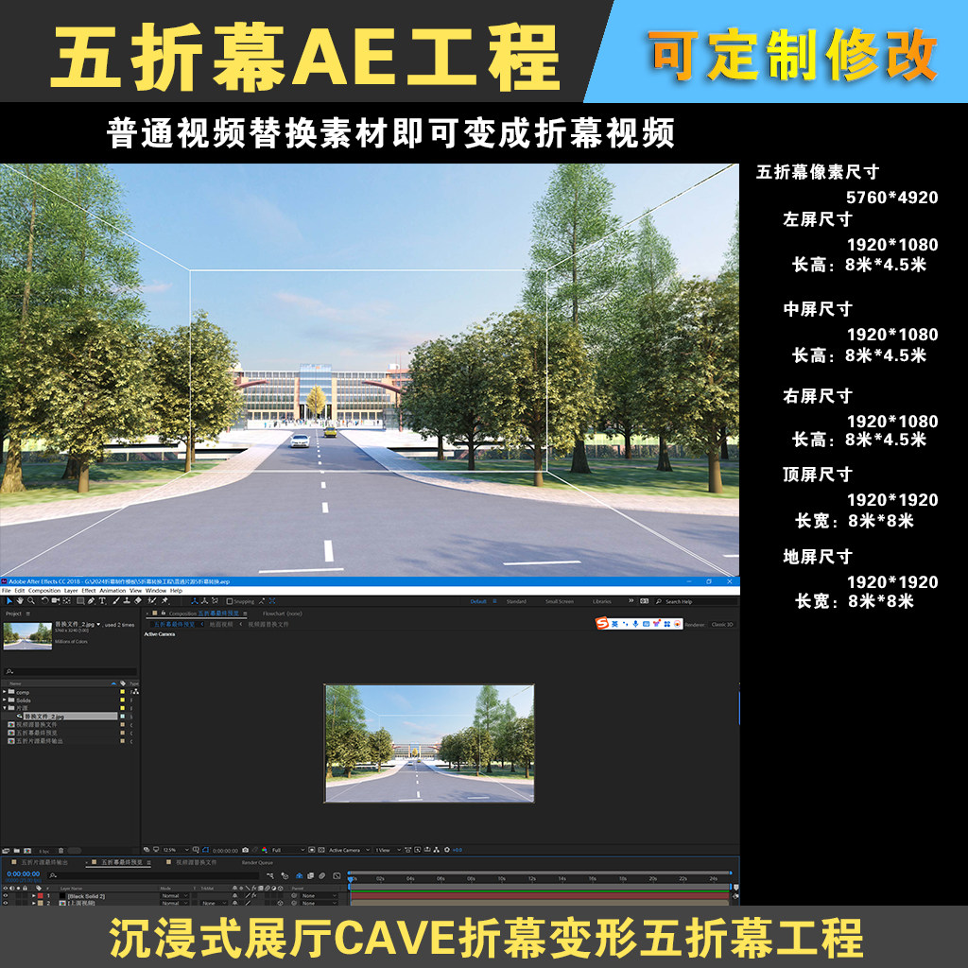Click the Sogou microphone voice input icon
Viewport: 968px width, 968px height.
[635, 624]
